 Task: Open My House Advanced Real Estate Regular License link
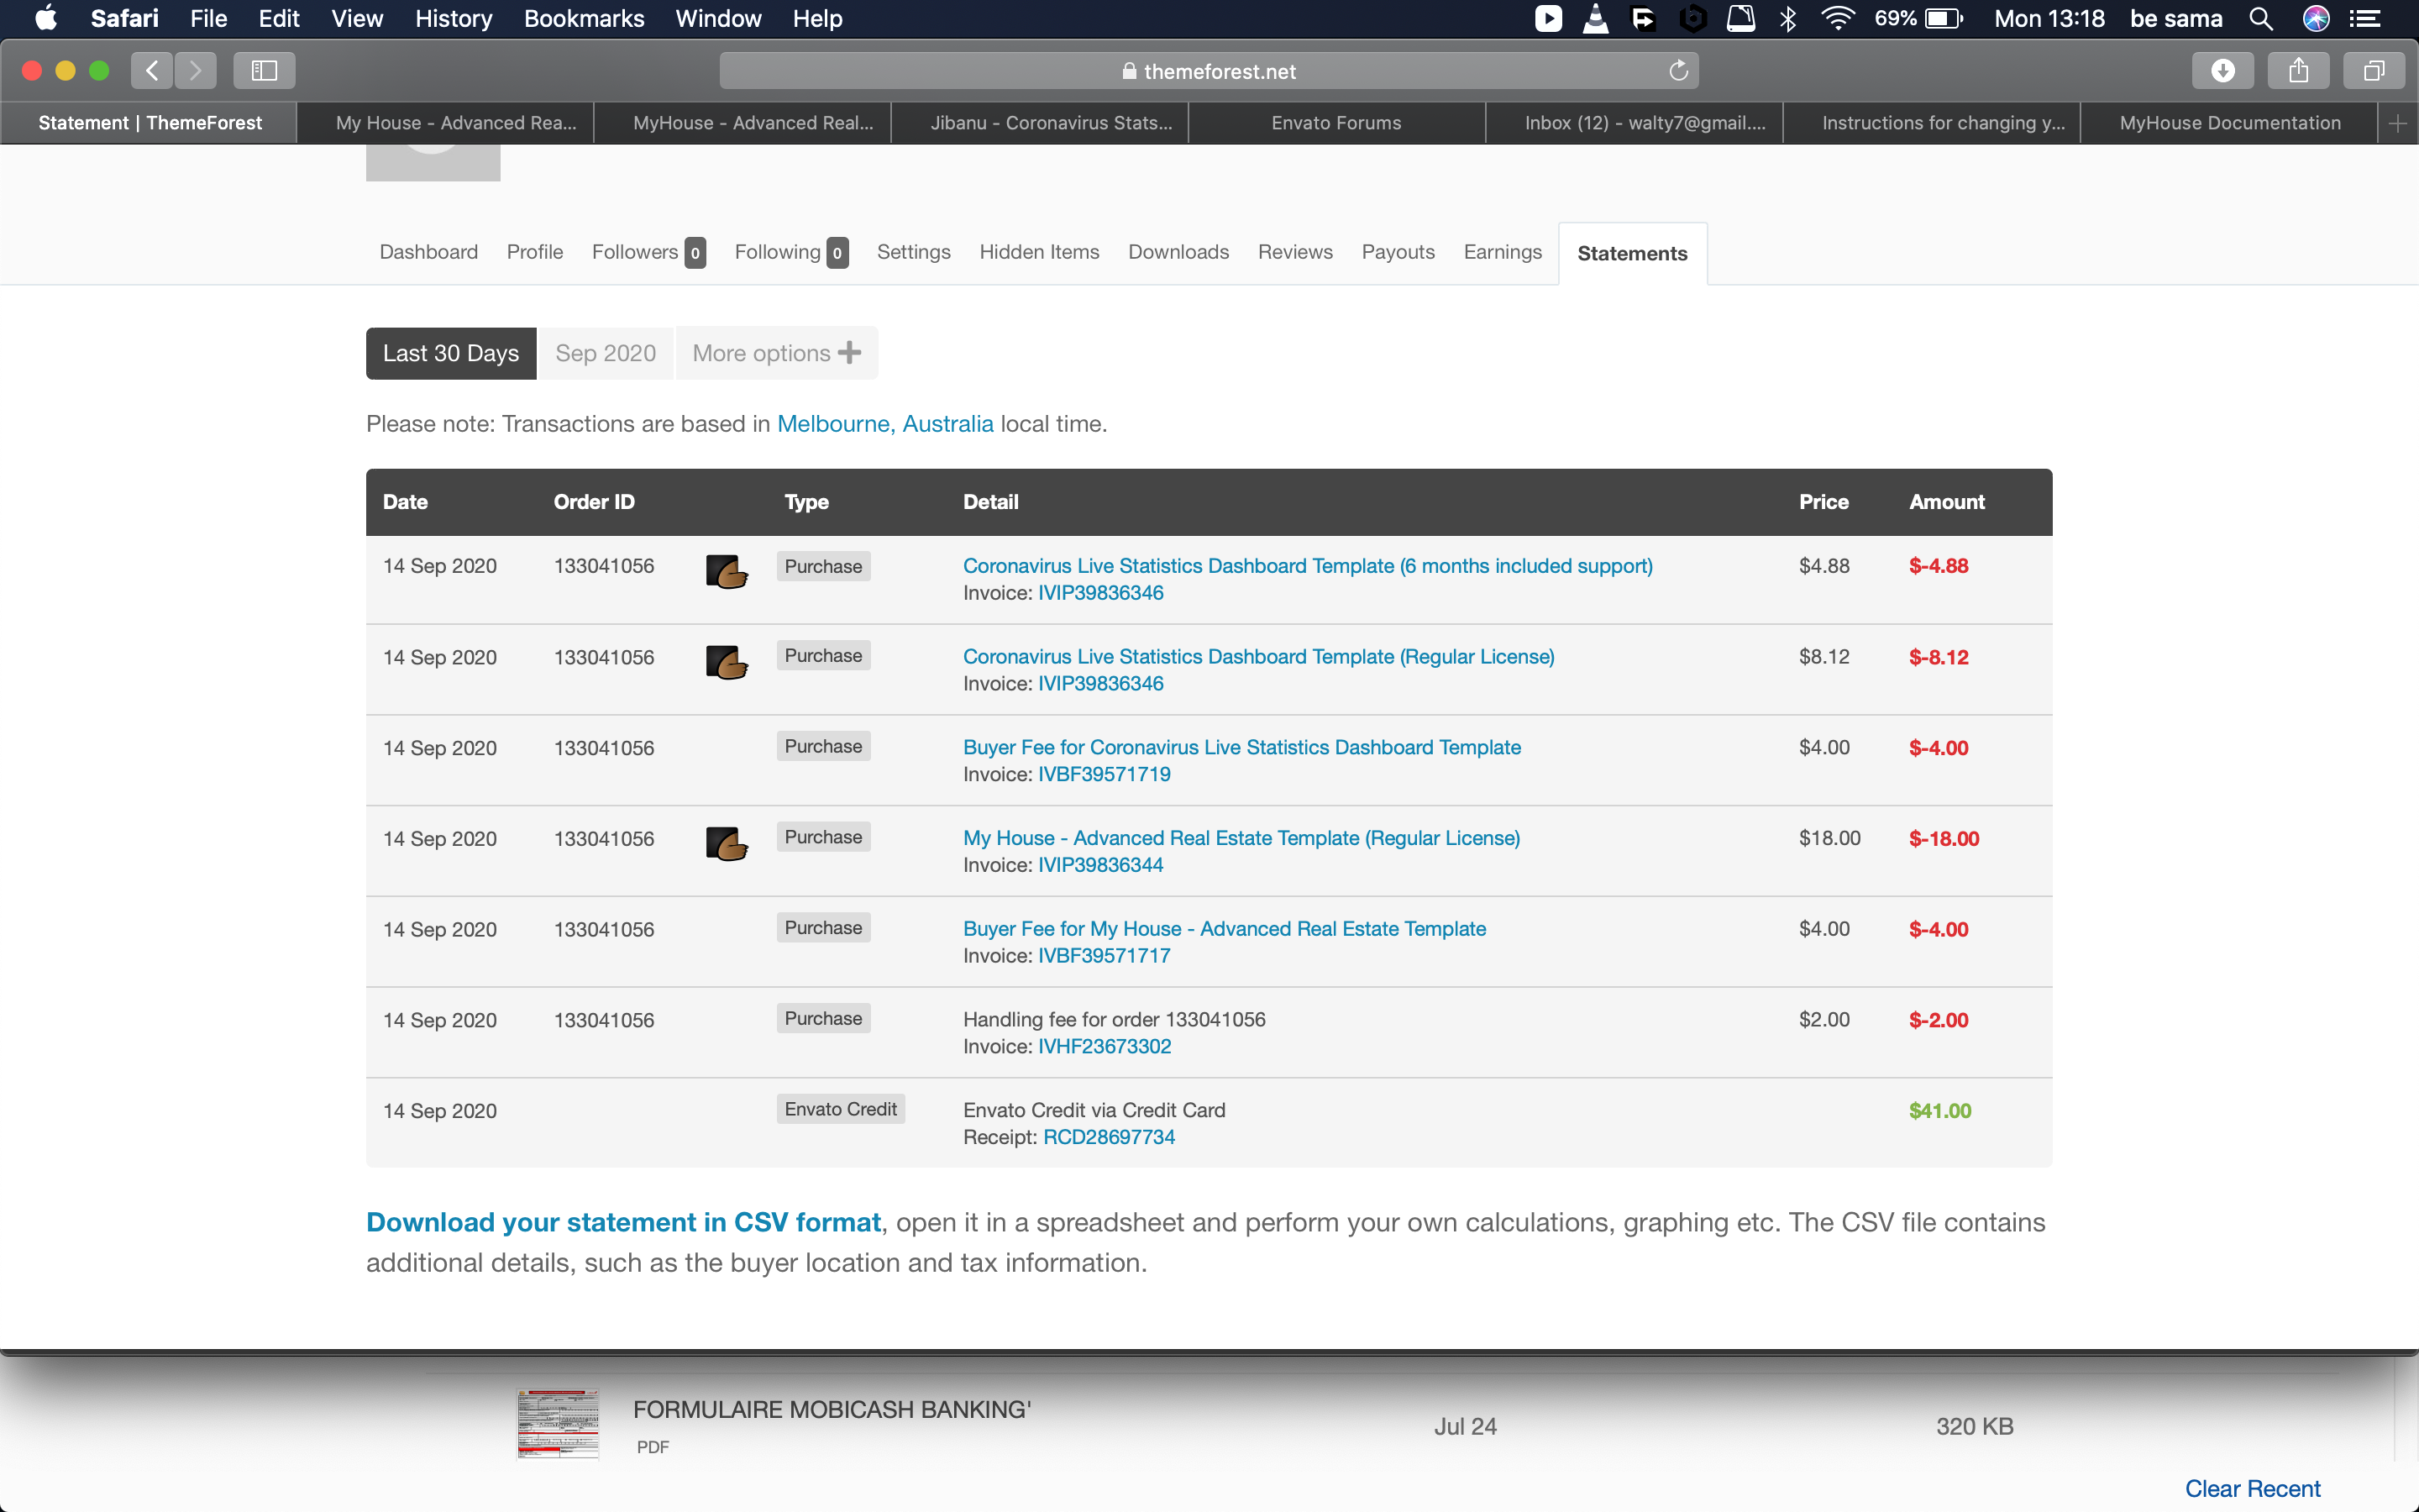(x=1241, y=838)
